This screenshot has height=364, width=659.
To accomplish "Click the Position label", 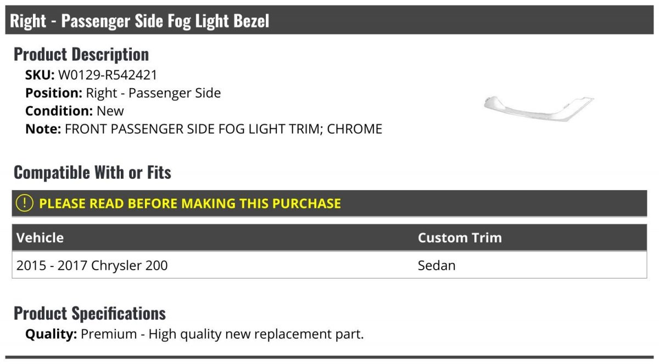I will point(54,93).
